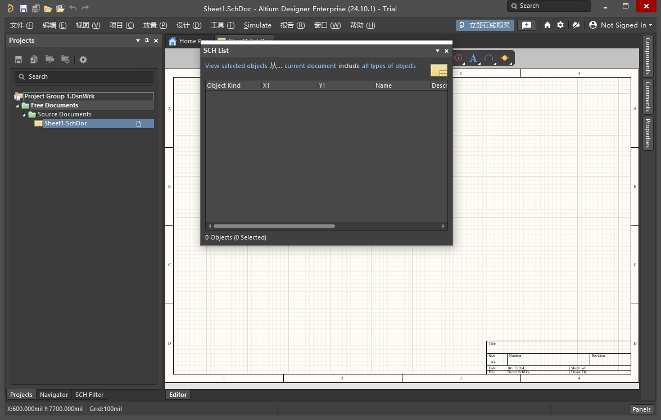Click the user avatar icon beside Not Signed In

592,25
